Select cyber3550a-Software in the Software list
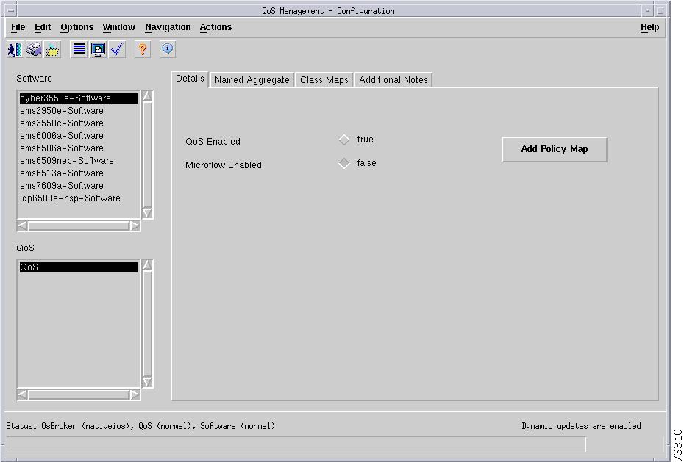The width and height of the screenshot is (684, 462). pos(79,98)
